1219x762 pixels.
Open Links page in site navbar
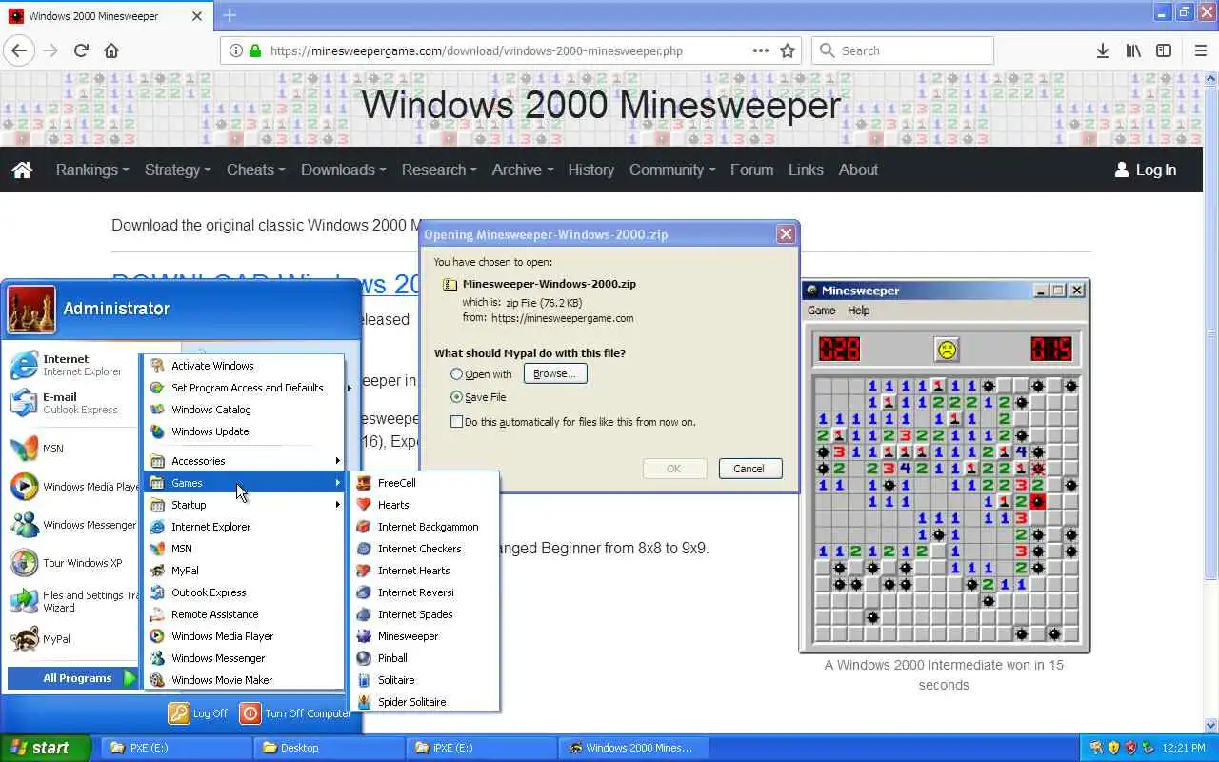click(806, 170)
